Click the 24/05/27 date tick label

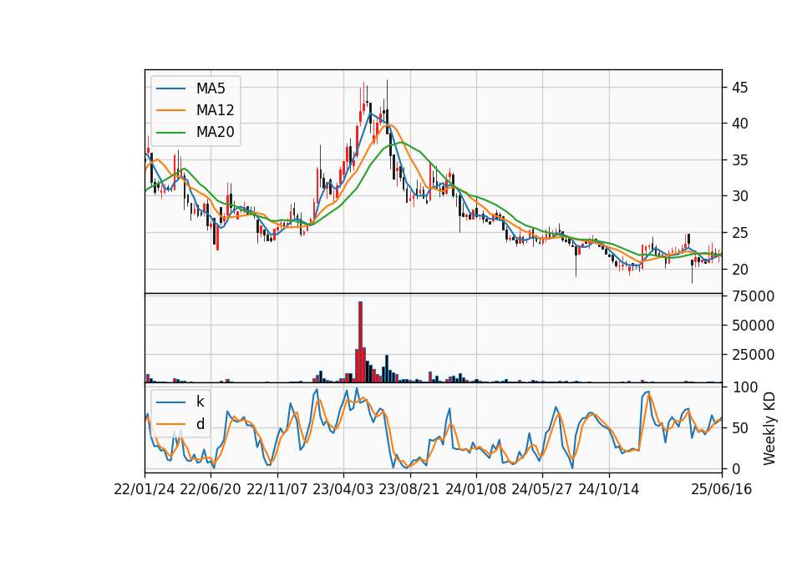pyautogui.click(x=541, y=489)
